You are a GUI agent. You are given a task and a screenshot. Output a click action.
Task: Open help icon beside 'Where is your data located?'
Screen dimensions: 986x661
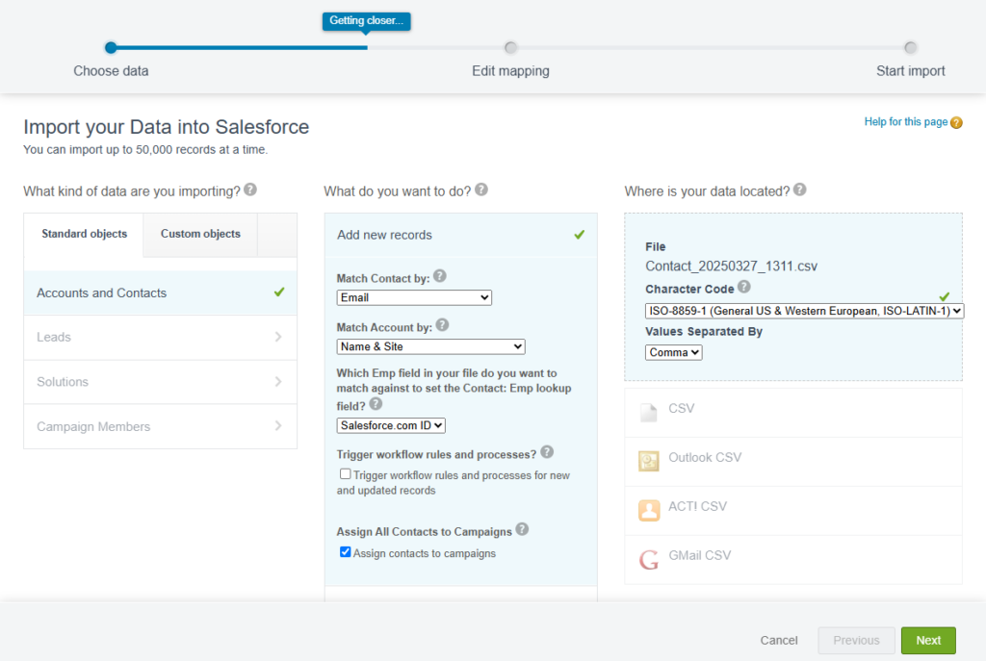click(x=800, y=190)
